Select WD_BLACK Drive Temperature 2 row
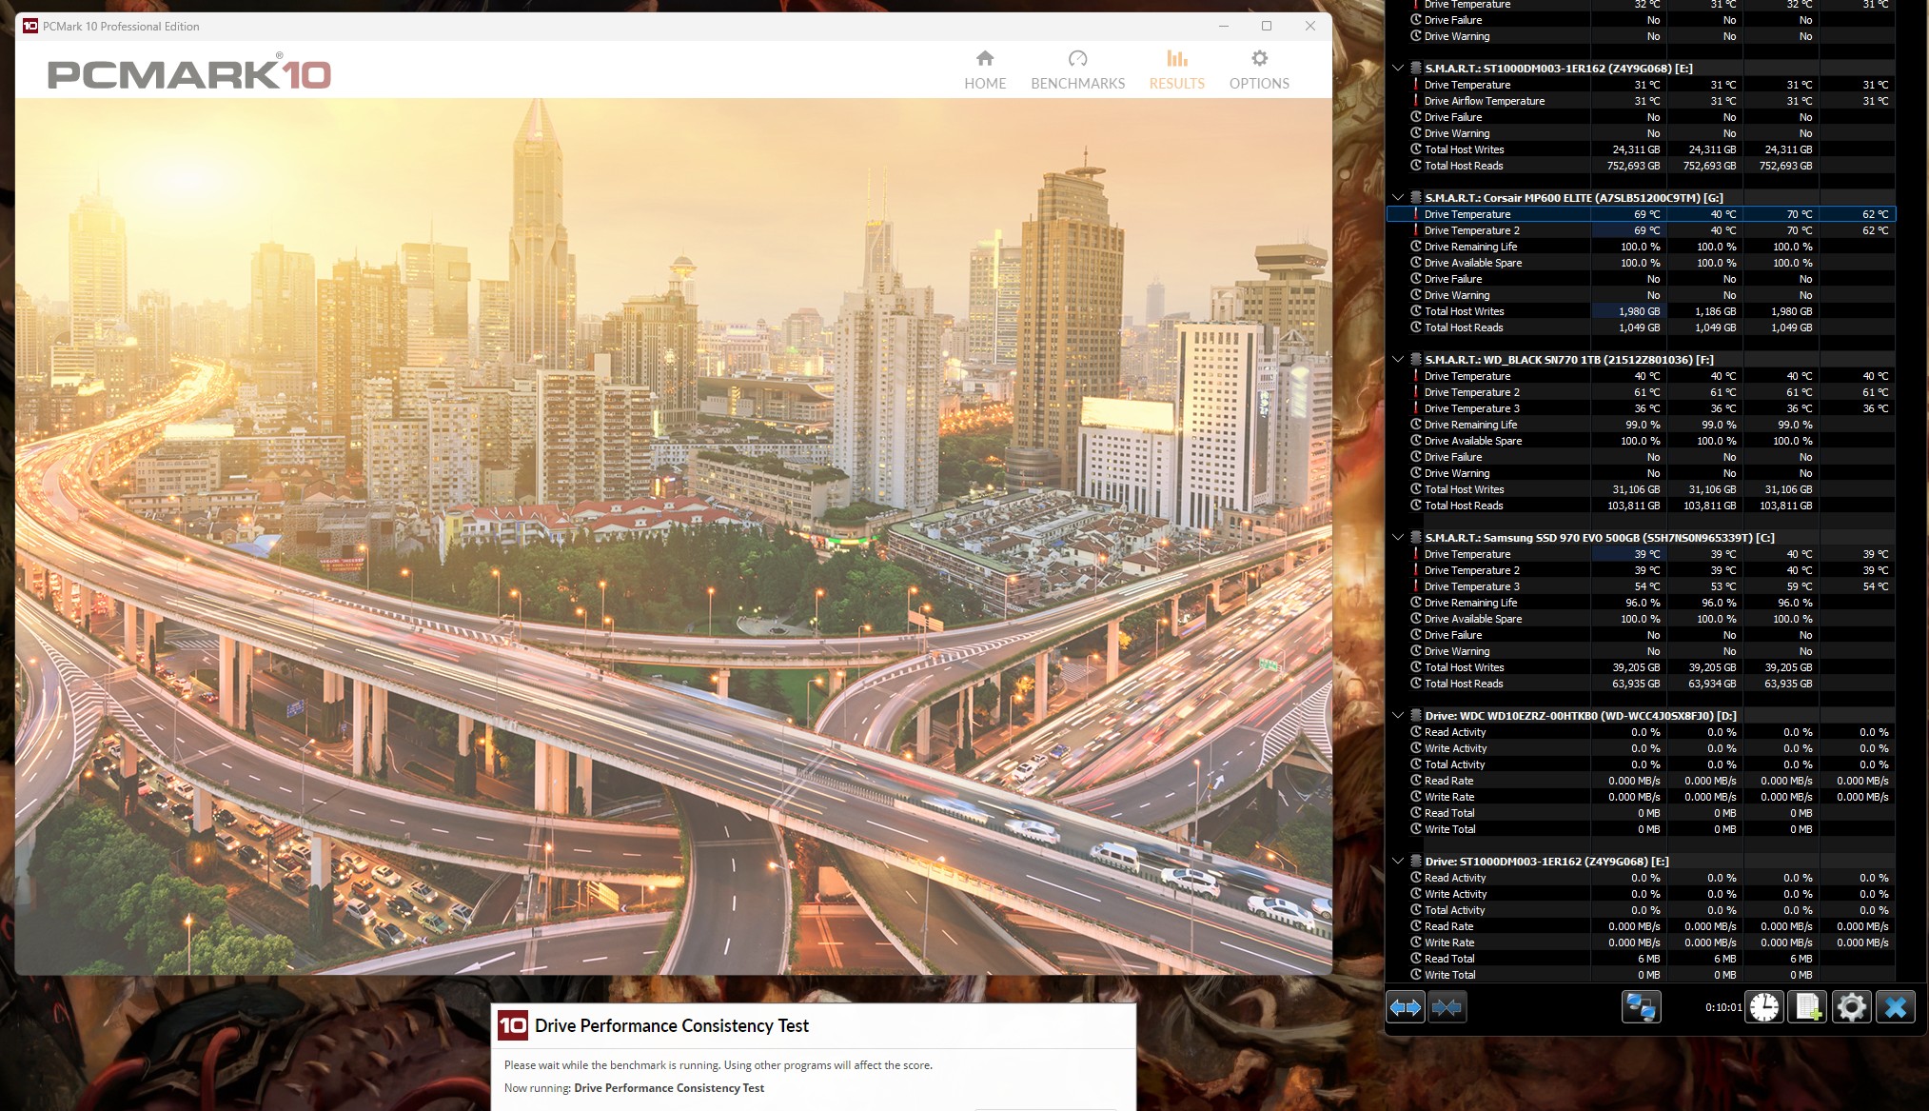1929x1111 pixels. (1642, 392)
